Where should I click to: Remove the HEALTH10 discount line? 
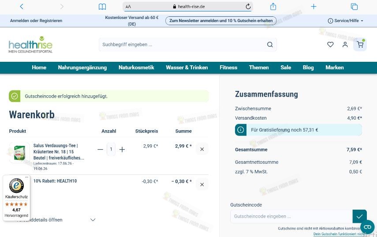(x=202, y=184)
